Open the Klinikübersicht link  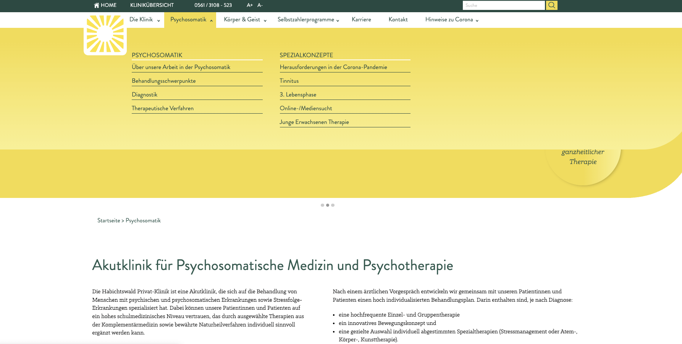[152, 5]
